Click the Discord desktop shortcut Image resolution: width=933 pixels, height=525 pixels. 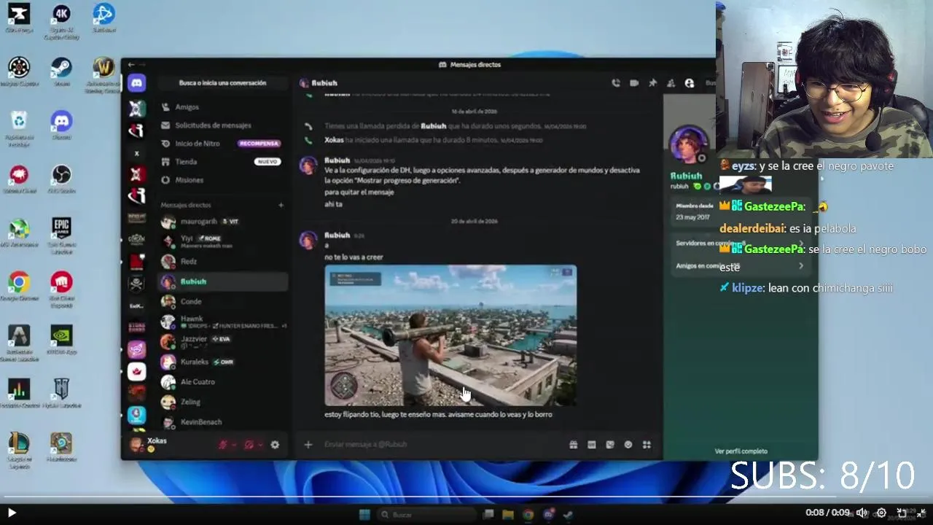(61, 125)
